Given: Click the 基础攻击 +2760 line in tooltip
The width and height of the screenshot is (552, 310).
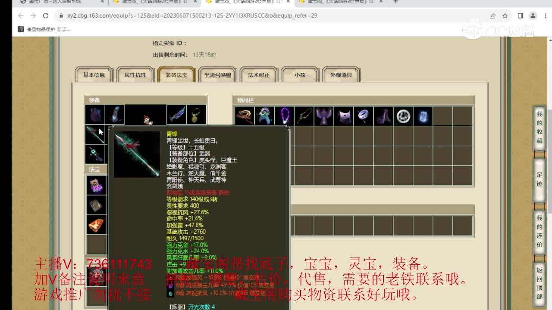Looking at the screenshot, I should pos(186,232).
